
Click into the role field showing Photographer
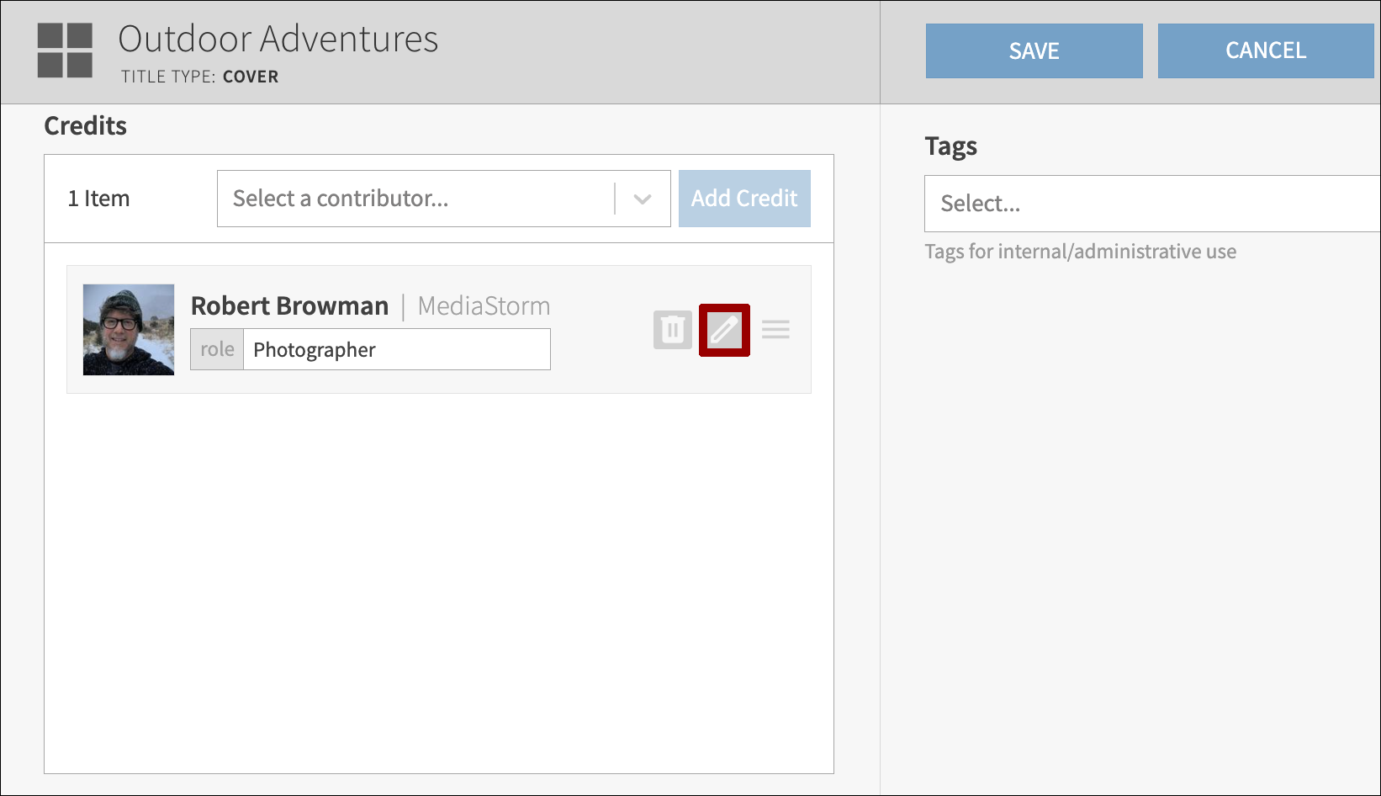pyautogui.click(x=395, y=349)
